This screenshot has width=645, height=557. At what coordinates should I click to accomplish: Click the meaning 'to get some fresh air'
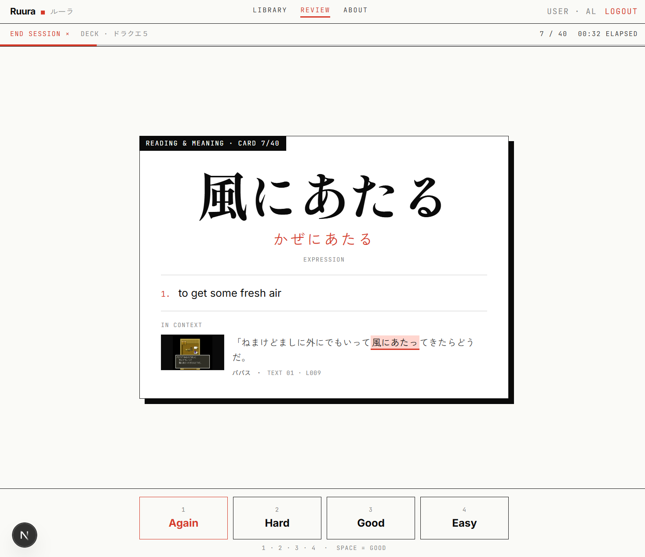[x=230, y=293]
